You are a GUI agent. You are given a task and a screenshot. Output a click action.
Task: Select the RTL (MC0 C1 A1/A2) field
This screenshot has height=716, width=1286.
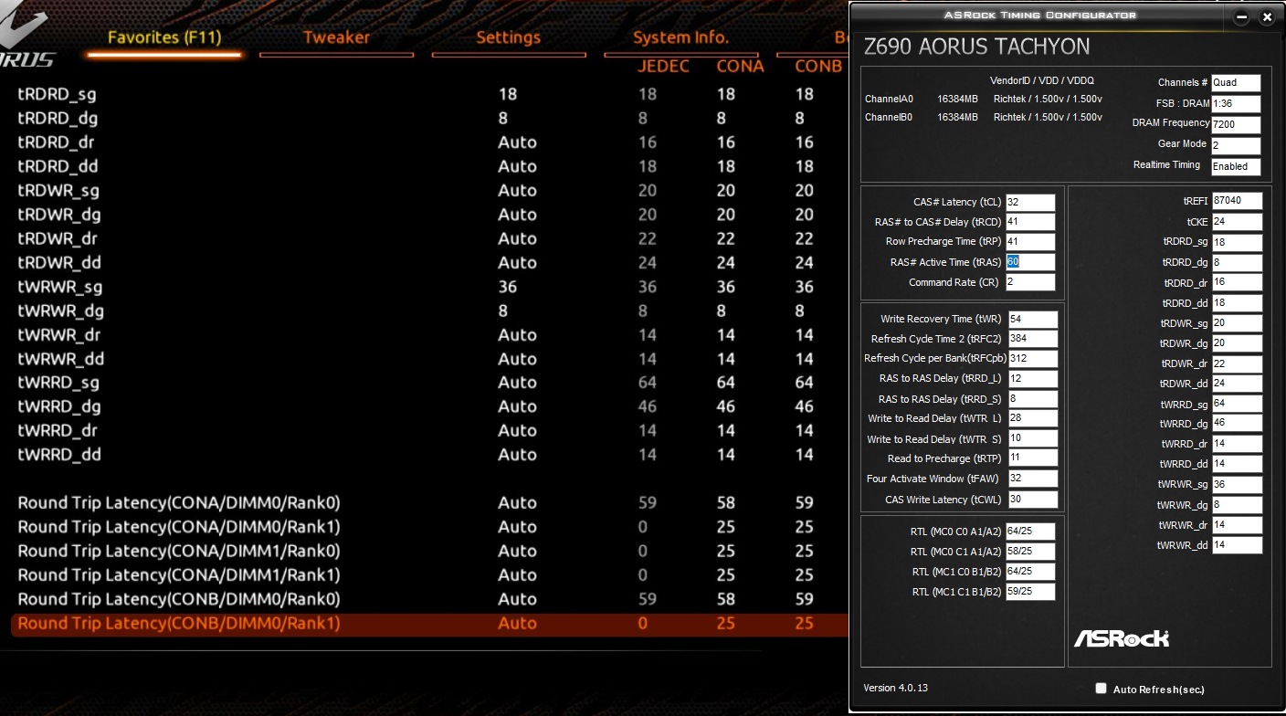tap(1030, 552)
